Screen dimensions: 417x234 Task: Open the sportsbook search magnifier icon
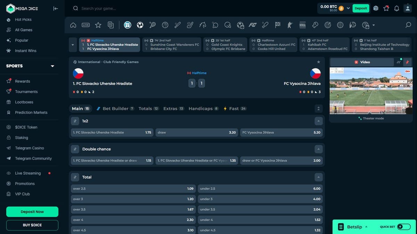coord(408,25)
